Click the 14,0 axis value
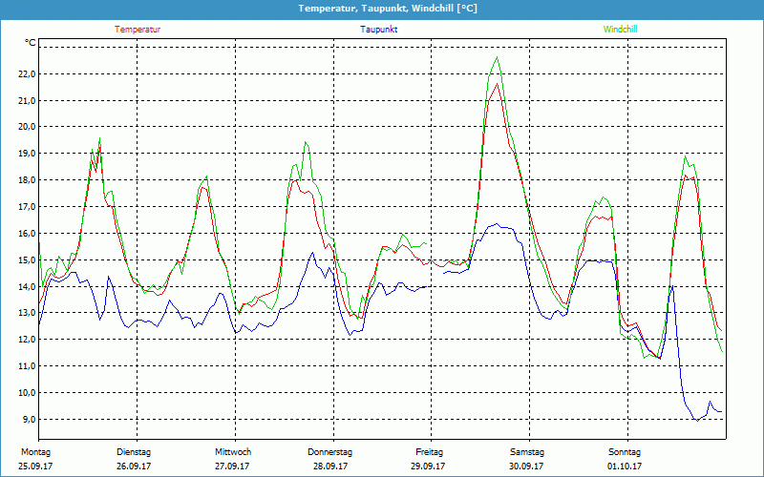The height and width of the screenshot is (477, 764). pos(27,287)
